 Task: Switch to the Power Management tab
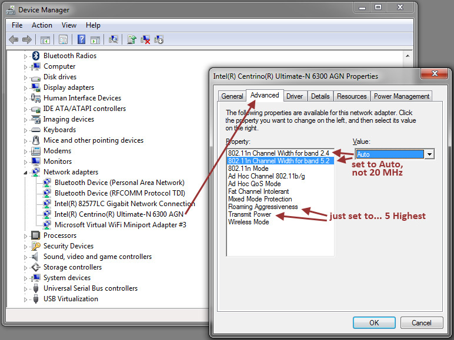pyautogui.click(x=402, y=96)
